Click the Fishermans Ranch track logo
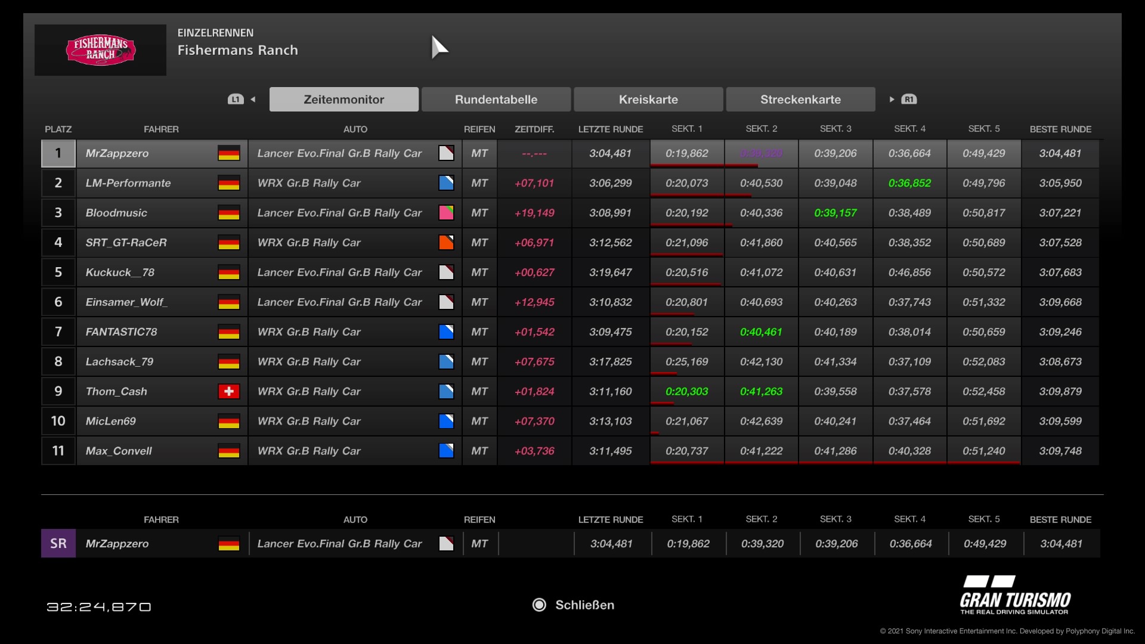The height and width of the screenshot is (644, 1145). (x=100, y=50)
